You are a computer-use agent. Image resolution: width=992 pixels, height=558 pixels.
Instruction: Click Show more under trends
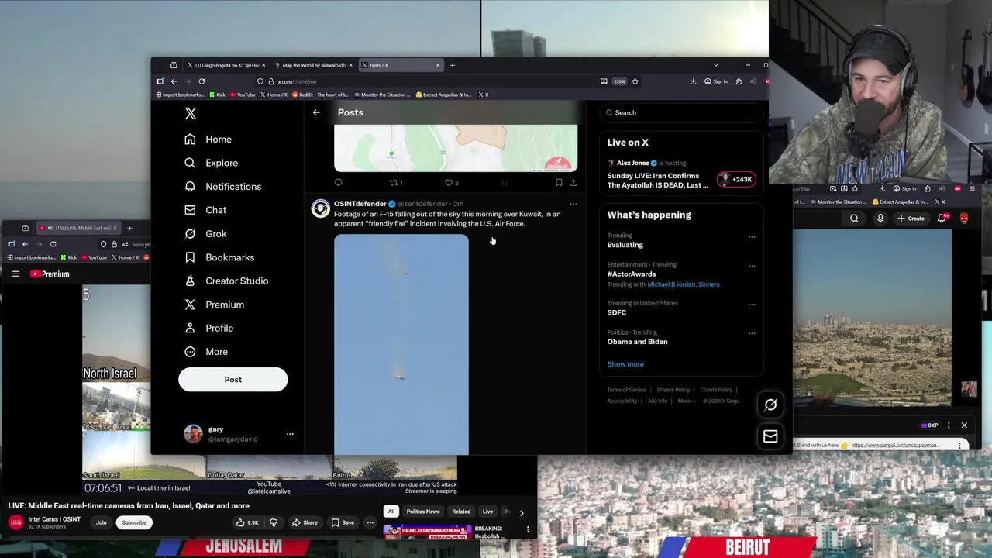tap(625, 364)
